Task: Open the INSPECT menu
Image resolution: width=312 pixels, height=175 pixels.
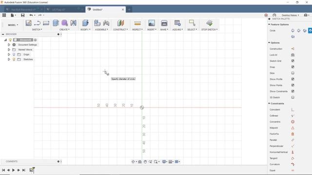Action: point(137,30)
